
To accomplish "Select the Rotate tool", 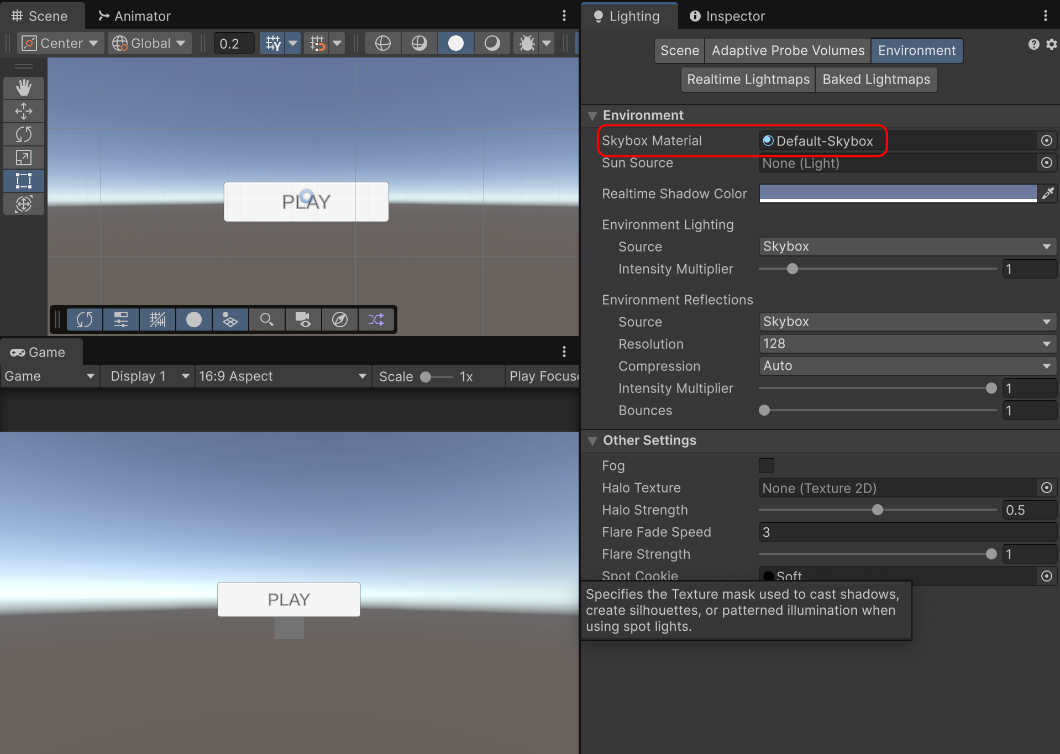I will coord(23,134).
